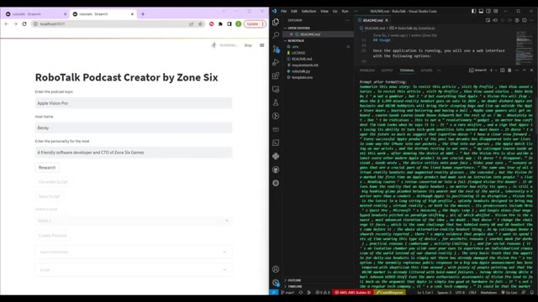Open the Explorer view in VS Code activity bar
The height and width of the screenshot is (302, 538).
coord(276,22)
